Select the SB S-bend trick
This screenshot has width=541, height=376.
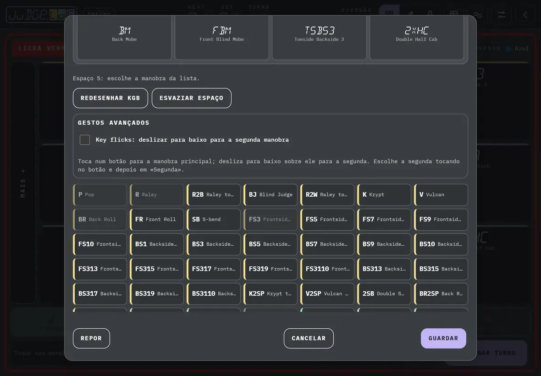[x=214, y=219]
